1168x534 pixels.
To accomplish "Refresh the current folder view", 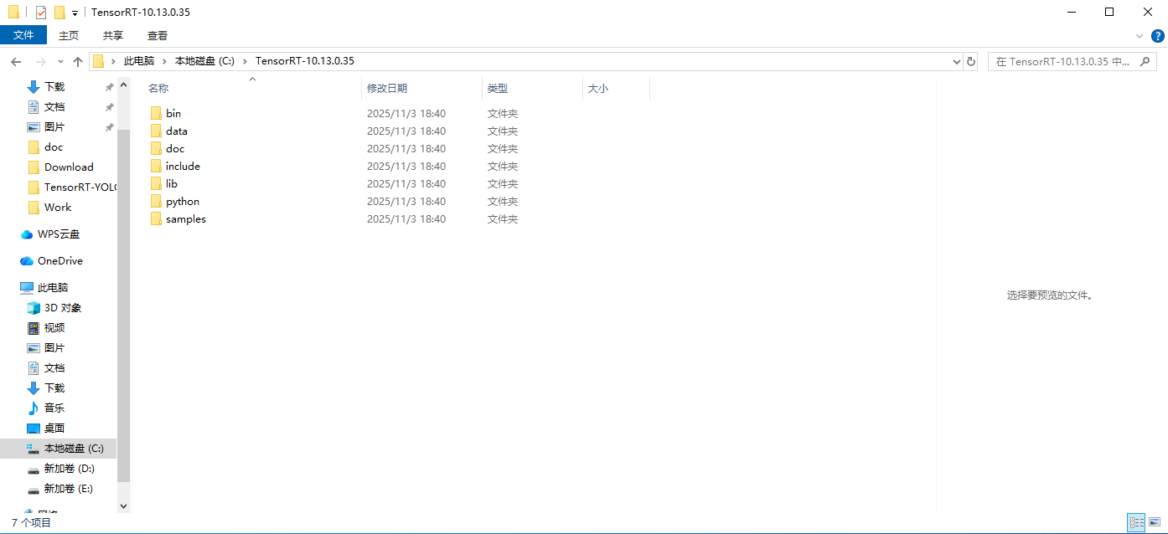I will (x=971, y=62).
